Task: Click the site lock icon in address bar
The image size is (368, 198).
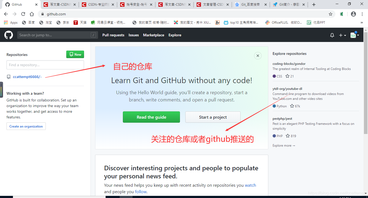Action: (x=43, y=14)
